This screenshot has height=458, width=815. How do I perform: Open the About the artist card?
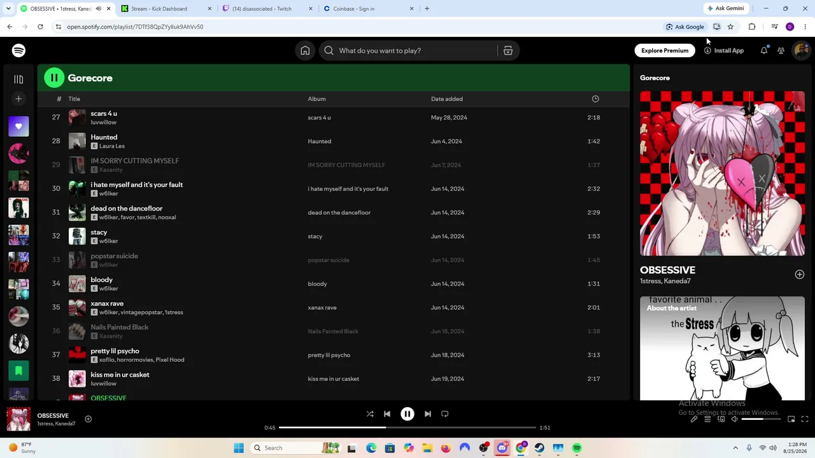pyautogui.click(x=722, y=348)
